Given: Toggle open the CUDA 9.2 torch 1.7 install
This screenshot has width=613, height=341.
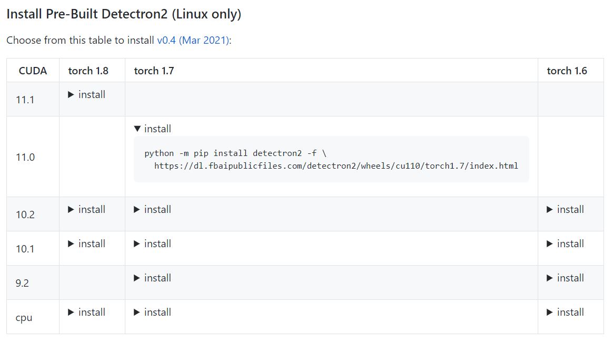Looking at the screenshot, I should (152, 278).
